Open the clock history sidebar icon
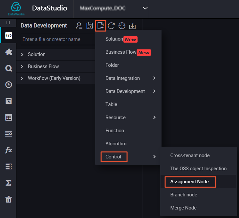This screenshot has height=218, width=239. tap(9, 85)
